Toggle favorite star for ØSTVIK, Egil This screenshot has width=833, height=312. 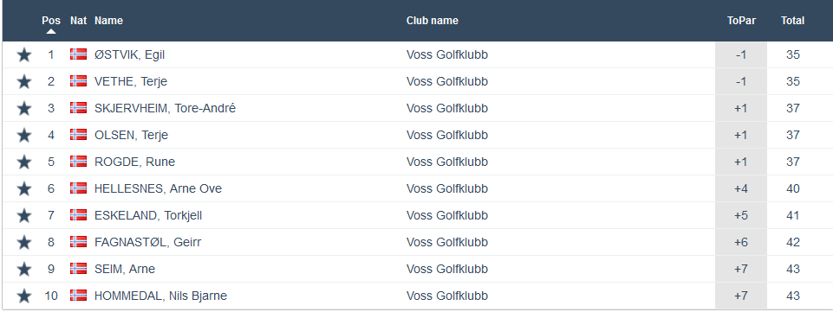click(x=24, y=54)
